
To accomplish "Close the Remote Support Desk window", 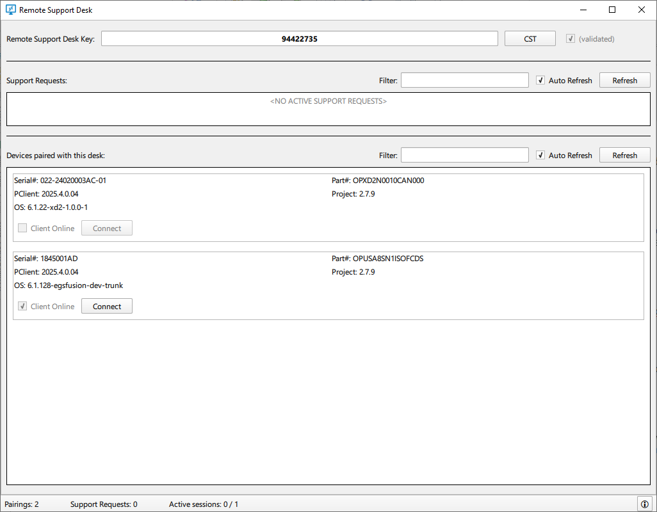I will click(x=642, y=10).
